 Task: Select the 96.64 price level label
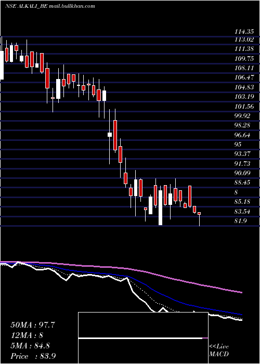coord(242,135)
